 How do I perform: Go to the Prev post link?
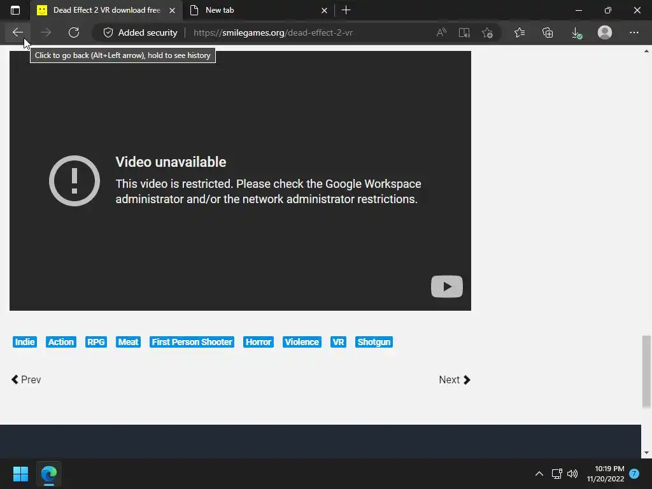pyautogui.click(x=25, y=379)
